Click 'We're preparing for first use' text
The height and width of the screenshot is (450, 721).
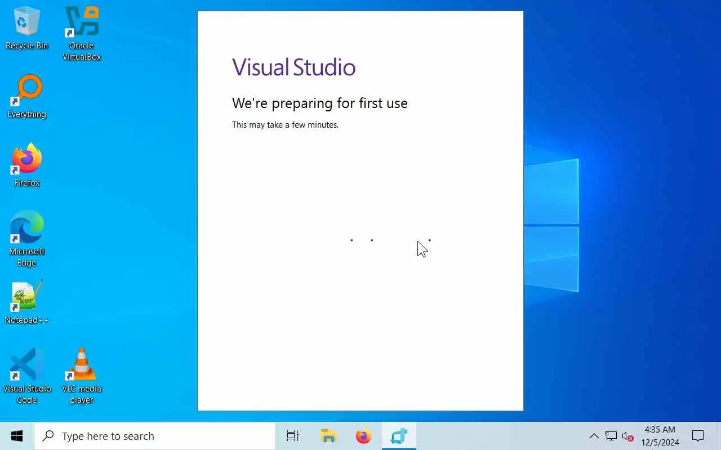(x=319, y=103)
